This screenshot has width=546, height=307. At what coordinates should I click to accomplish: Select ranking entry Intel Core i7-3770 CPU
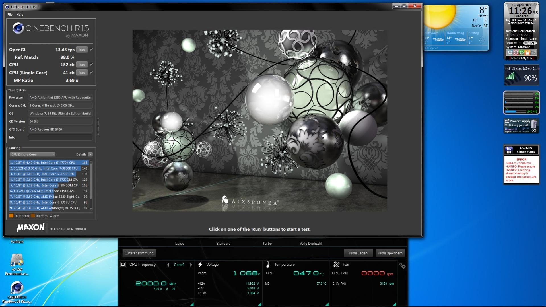pos(49,174)
